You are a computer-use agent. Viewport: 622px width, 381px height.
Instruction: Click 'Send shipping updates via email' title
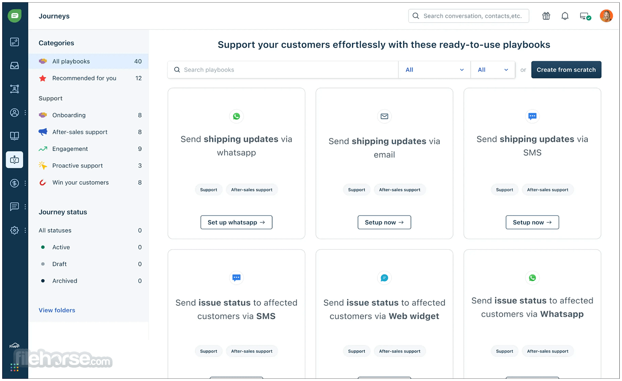click(x=385, y=148)
